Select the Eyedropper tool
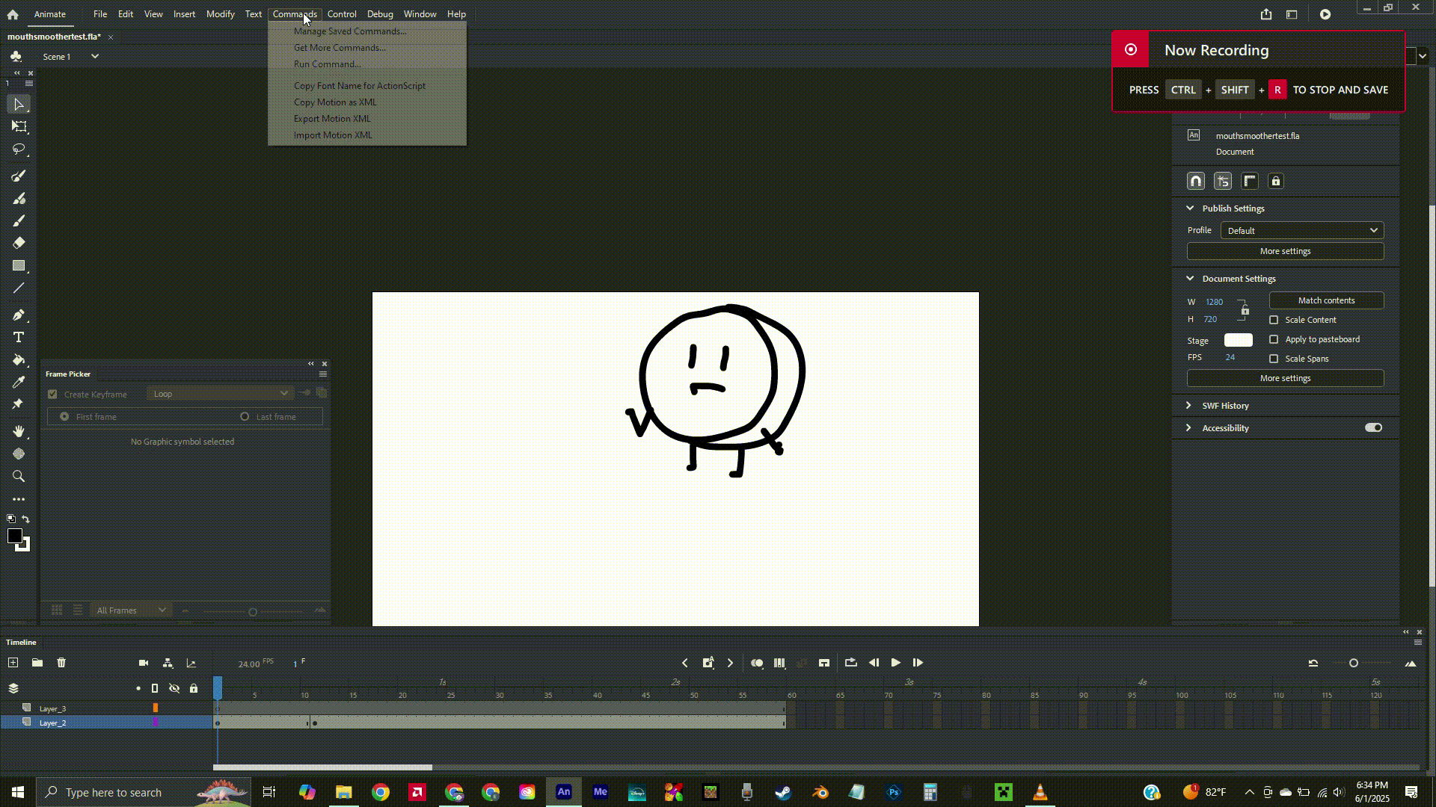Screen dimensions: 1436x807 coord(19,383)
